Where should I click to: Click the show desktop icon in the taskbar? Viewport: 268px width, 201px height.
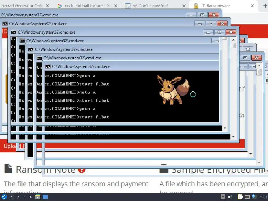[x=45, y=197]
